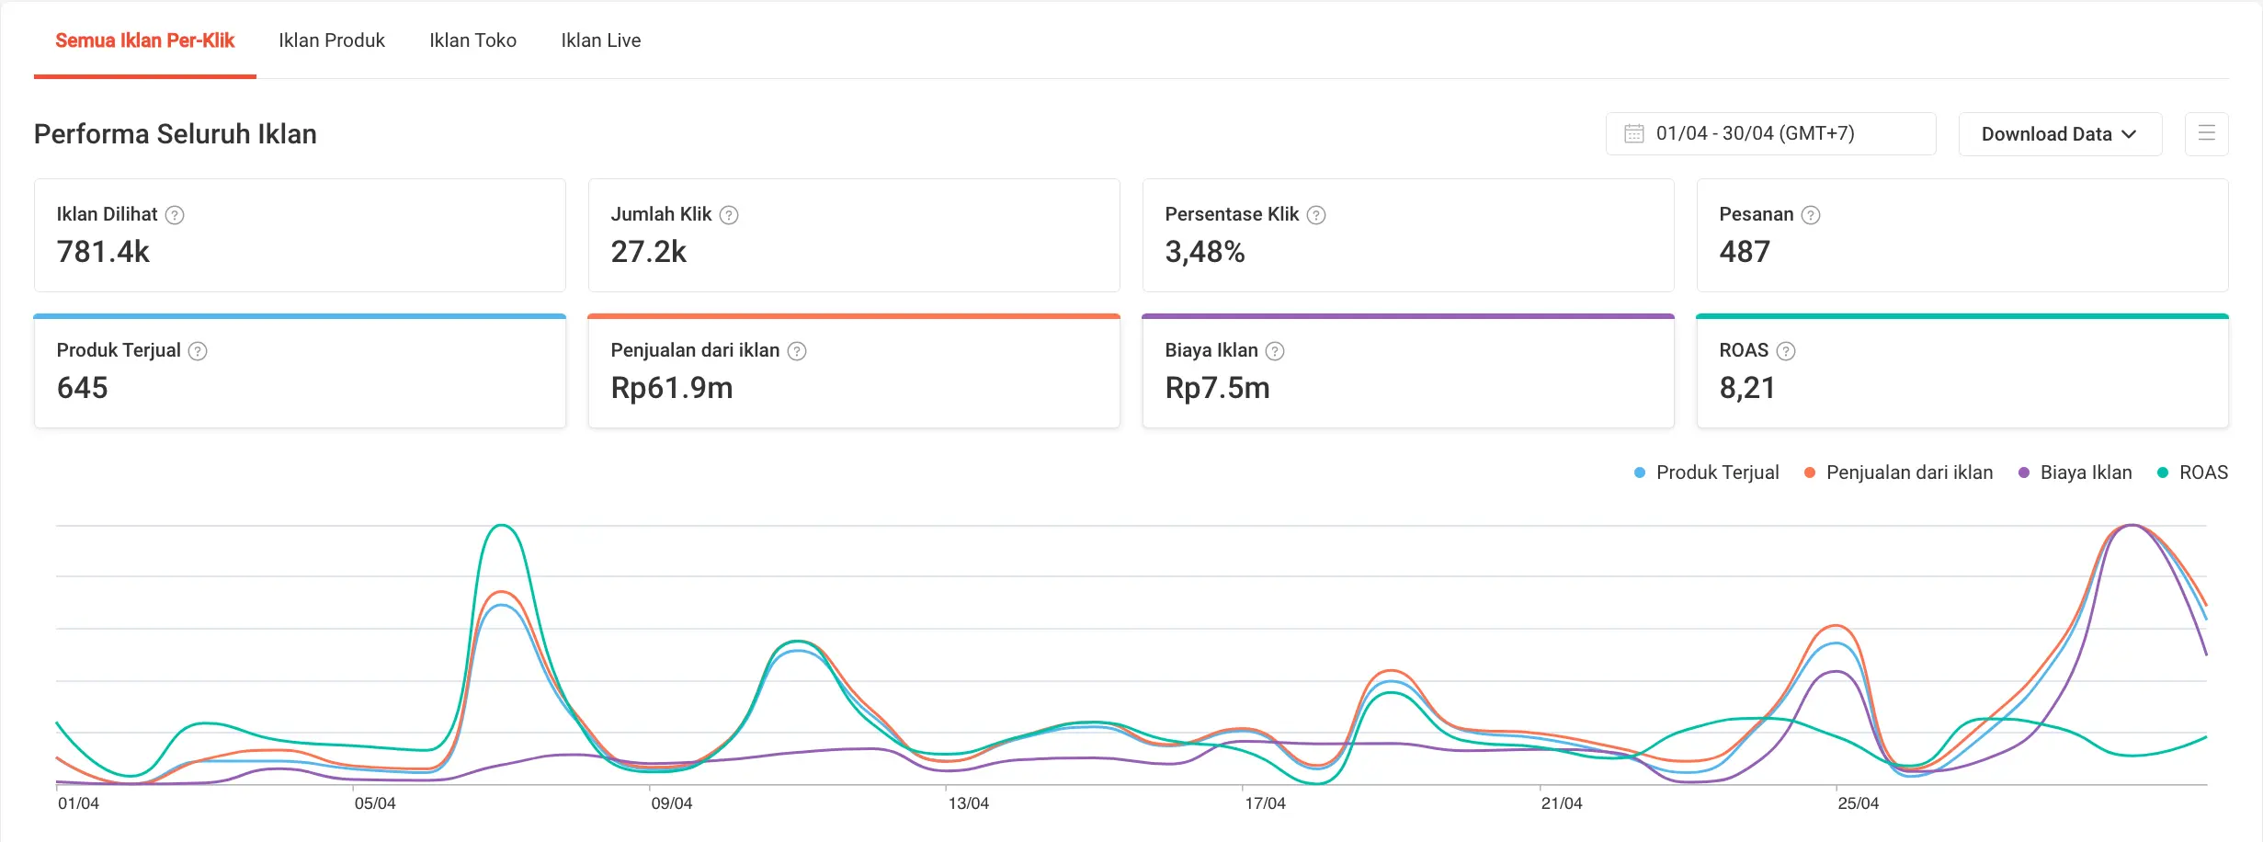Click help icon next to Iklan Dilihat

coord(175,215)
